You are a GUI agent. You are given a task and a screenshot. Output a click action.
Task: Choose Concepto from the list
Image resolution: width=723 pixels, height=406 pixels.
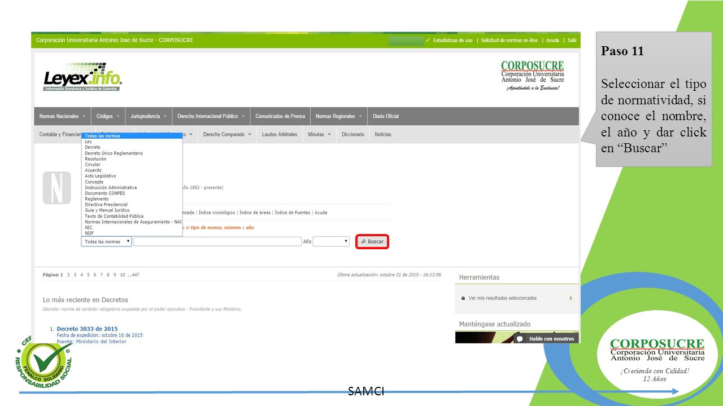click(x=132, y=182)
